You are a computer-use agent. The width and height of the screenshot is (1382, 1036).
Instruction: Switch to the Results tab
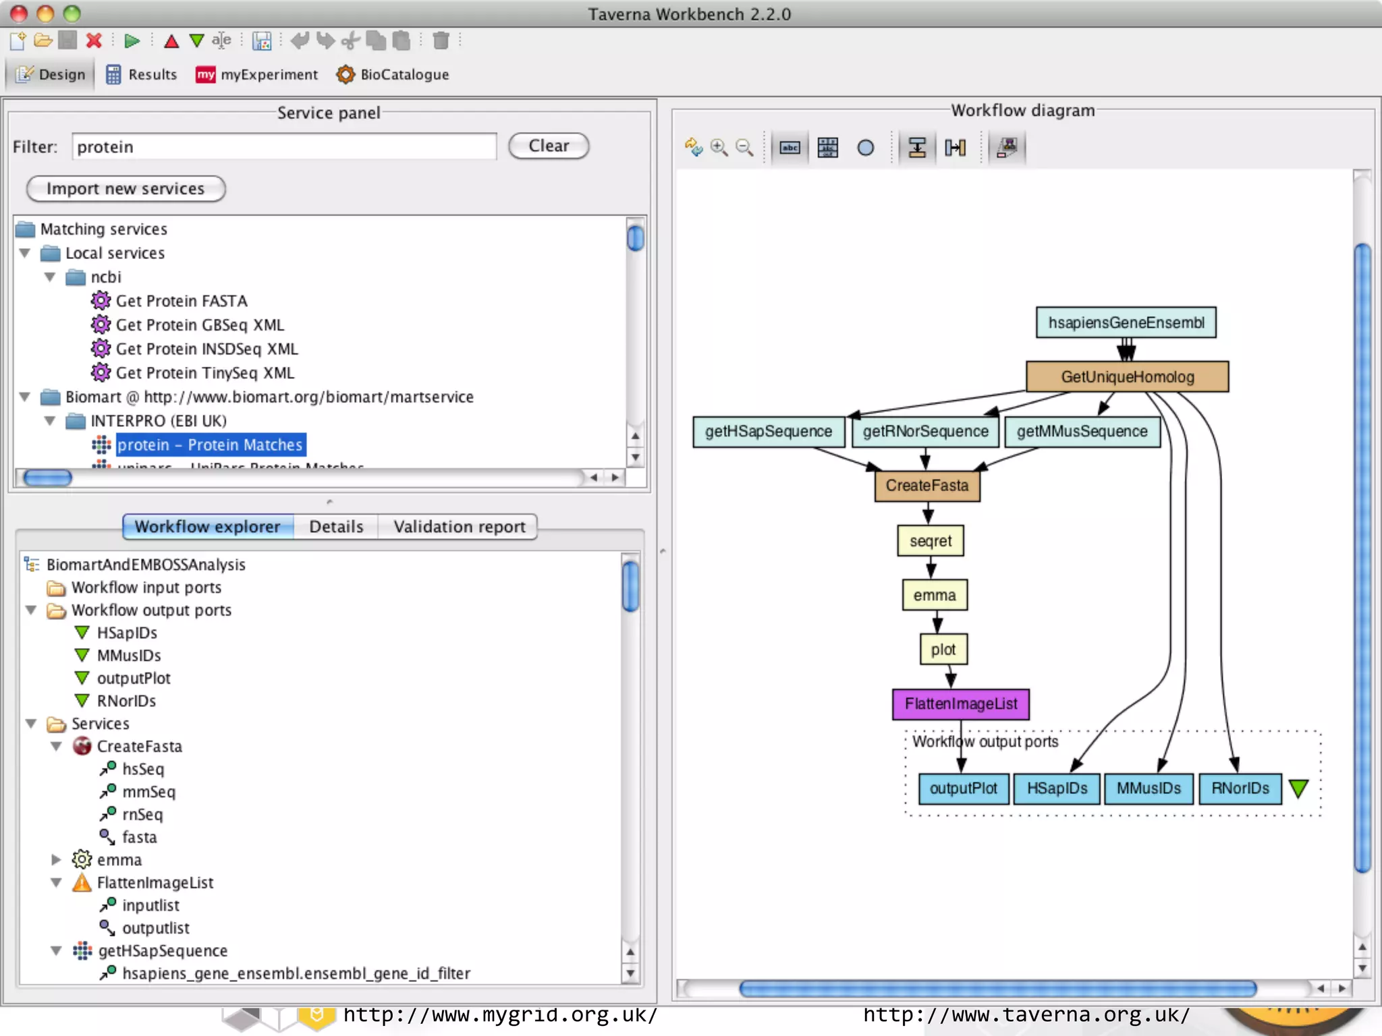(142, 74)
